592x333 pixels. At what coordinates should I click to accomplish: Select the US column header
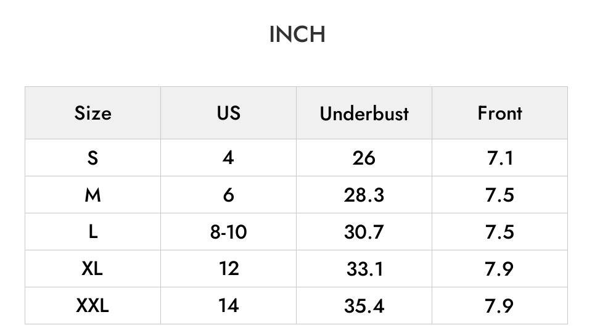coord(228,113)
